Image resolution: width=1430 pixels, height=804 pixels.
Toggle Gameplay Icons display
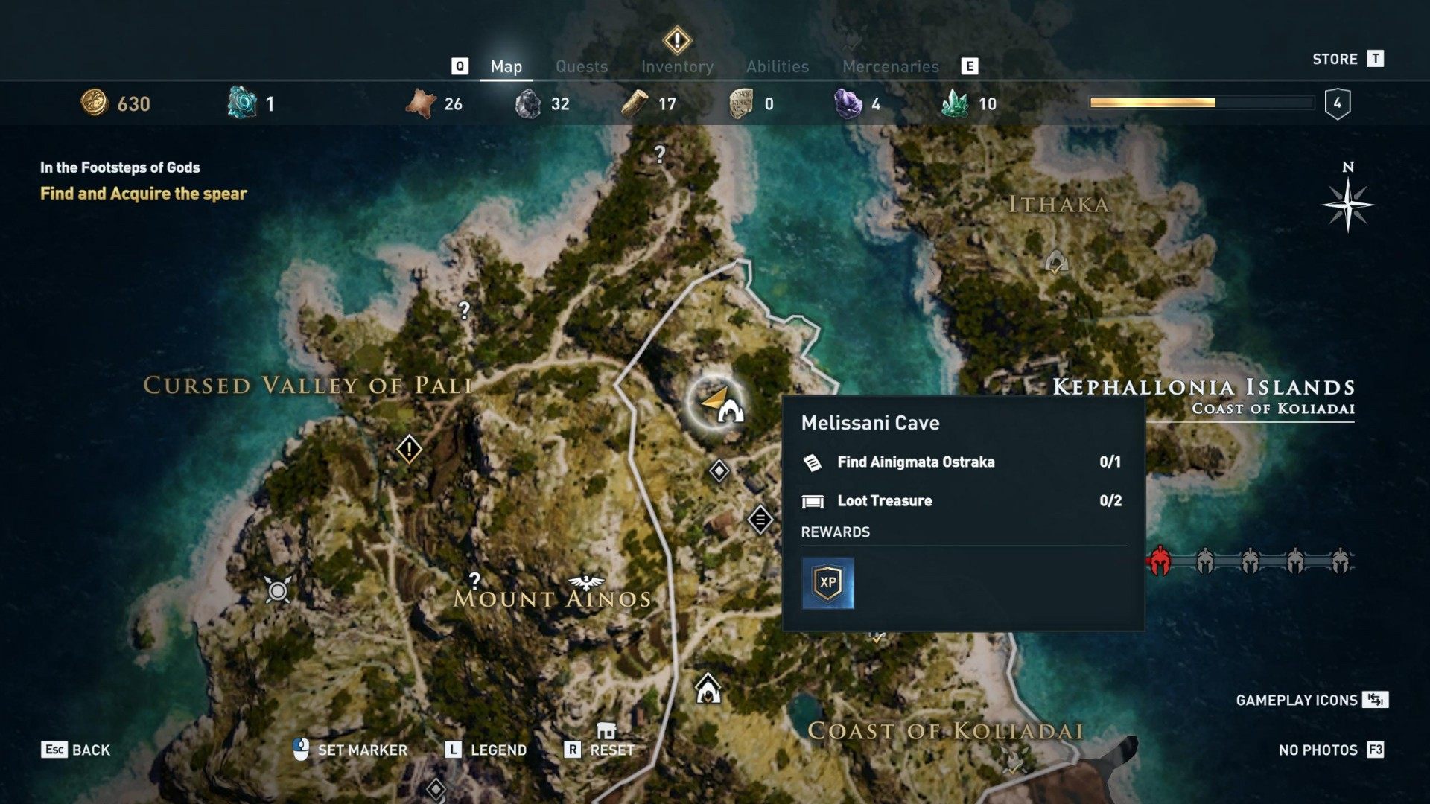click(1312, 700)
